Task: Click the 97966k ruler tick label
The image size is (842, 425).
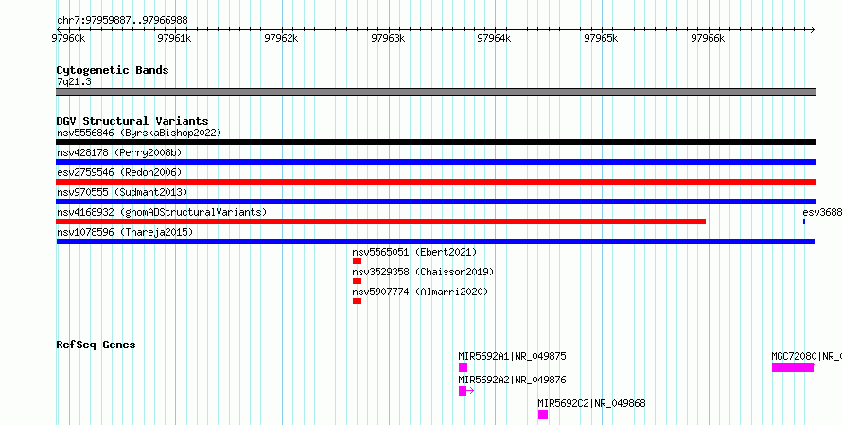Action: (x=708, y=38)
